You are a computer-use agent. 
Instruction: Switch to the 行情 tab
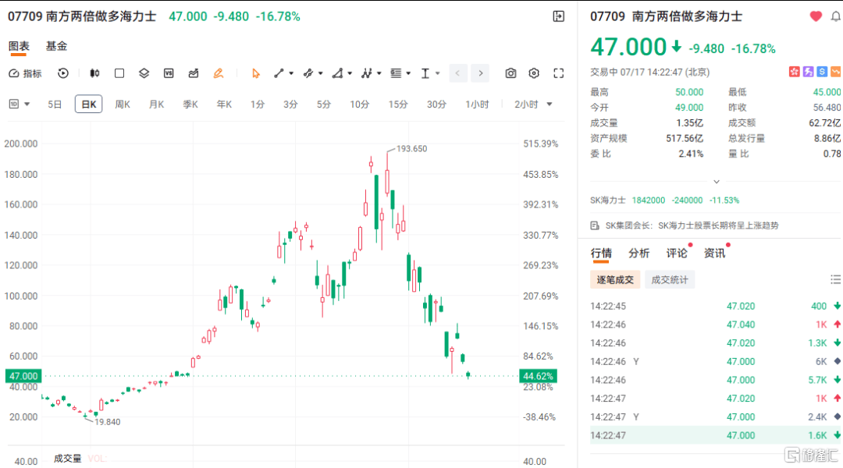coord(601,253)
